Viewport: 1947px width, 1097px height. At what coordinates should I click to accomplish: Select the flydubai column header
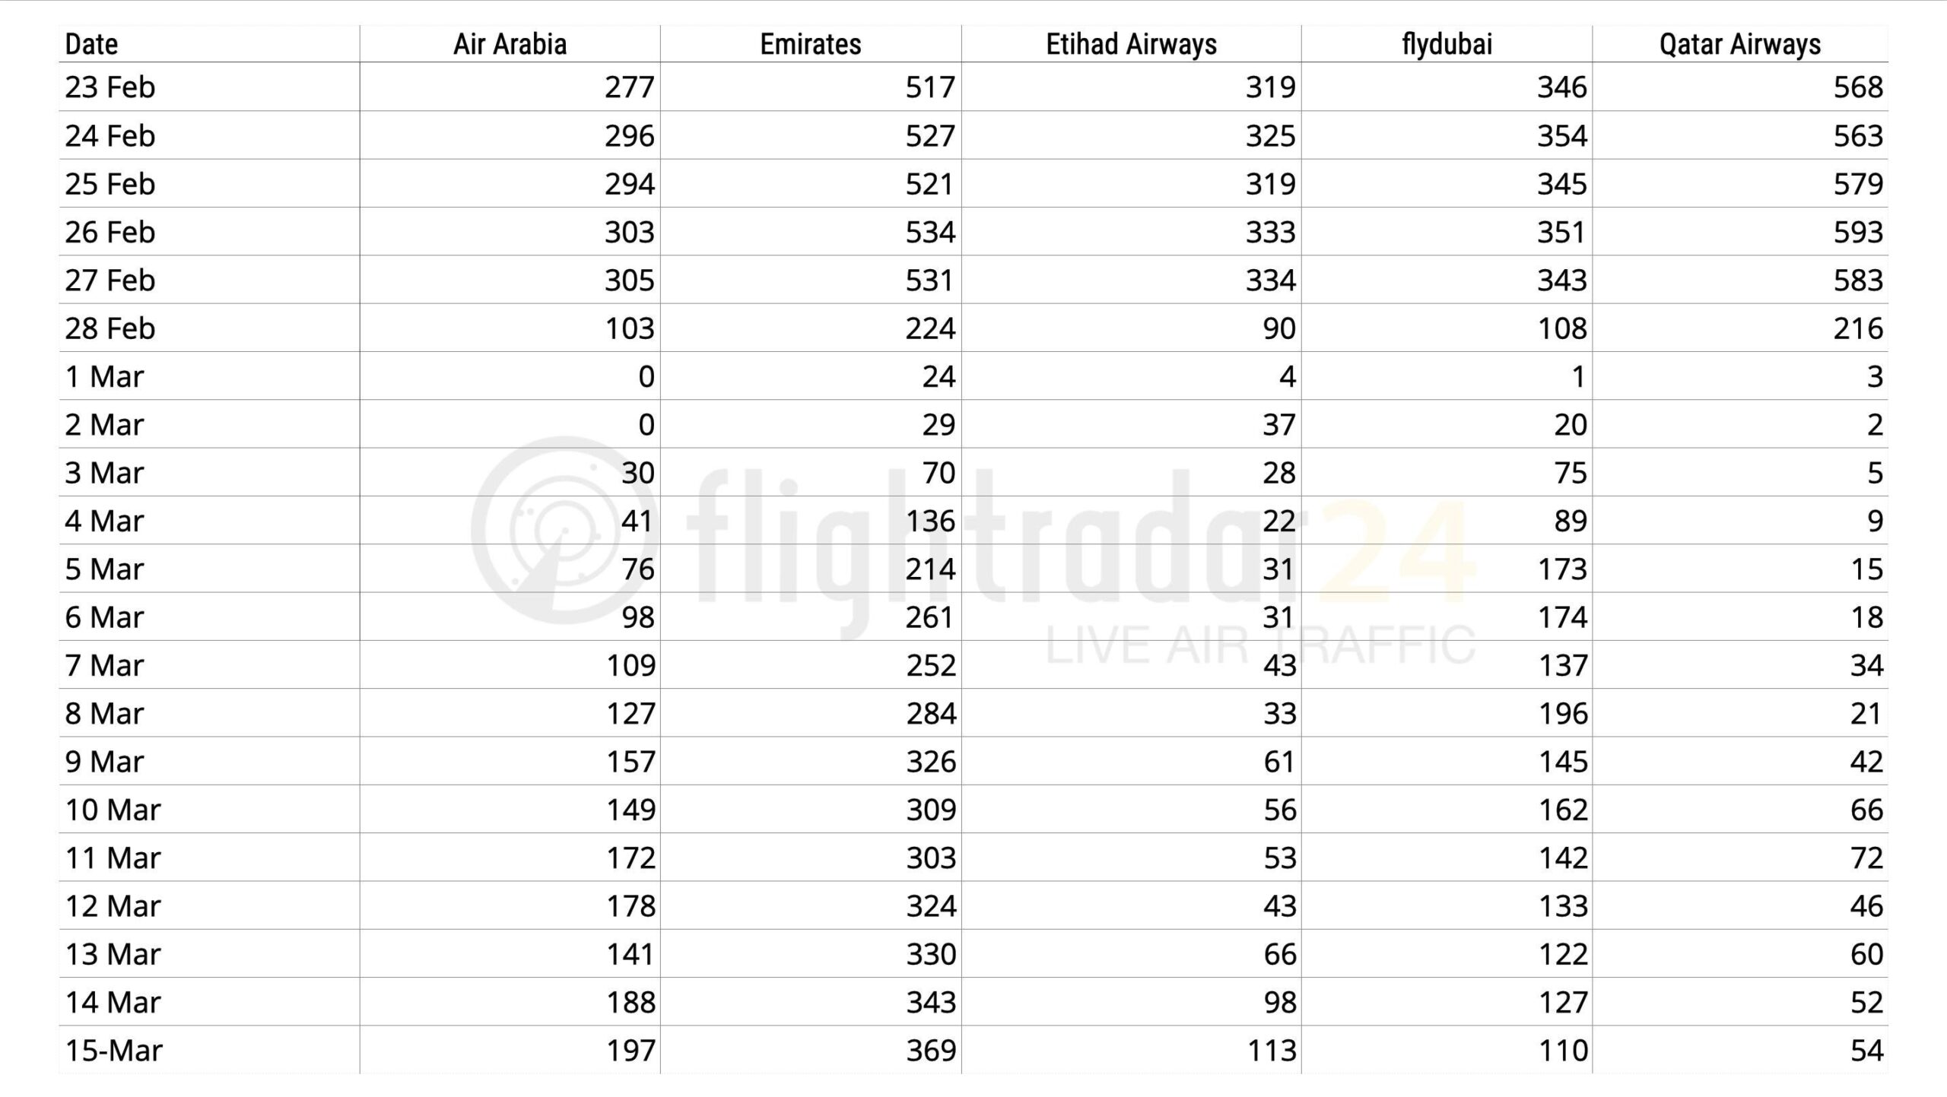point(1447,44)
